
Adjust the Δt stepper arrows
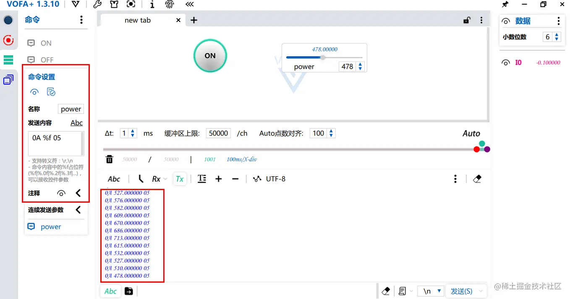click(x=133, y=133)
